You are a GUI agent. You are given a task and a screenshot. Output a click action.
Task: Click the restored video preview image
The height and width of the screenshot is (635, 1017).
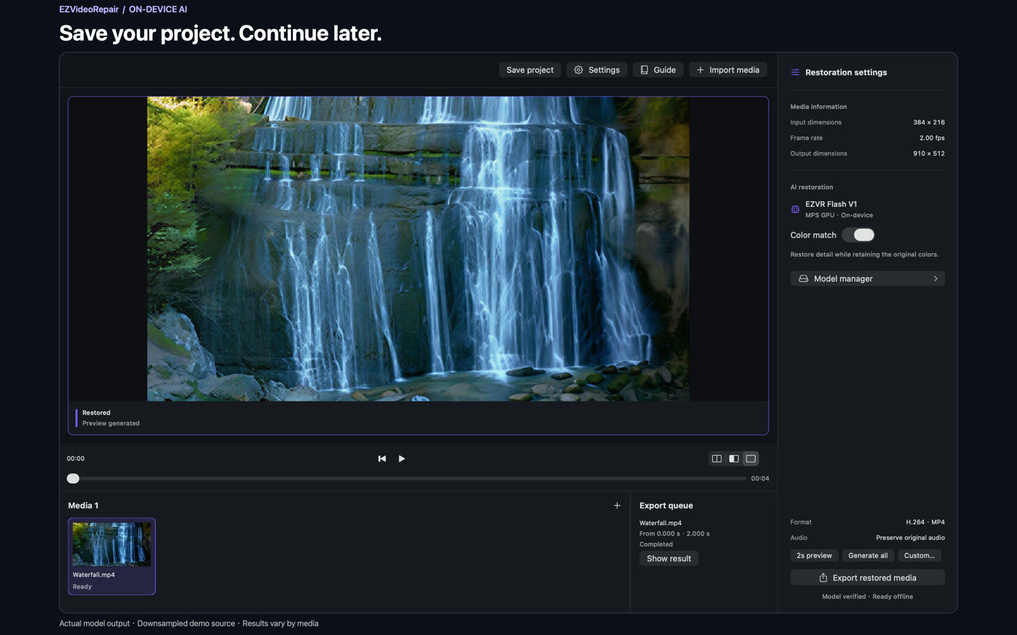coord(418,249)
